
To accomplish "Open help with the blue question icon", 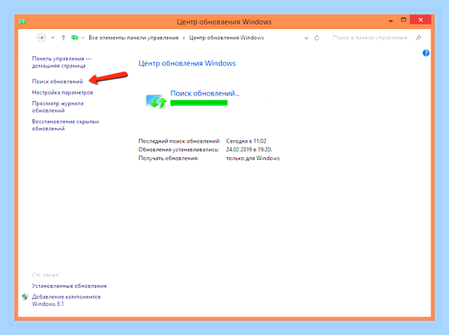I will (426, 53).
